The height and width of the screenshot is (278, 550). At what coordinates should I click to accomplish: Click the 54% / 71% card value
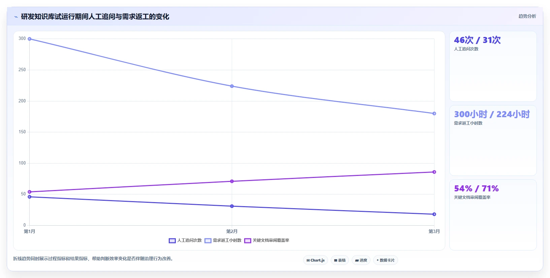476,188
